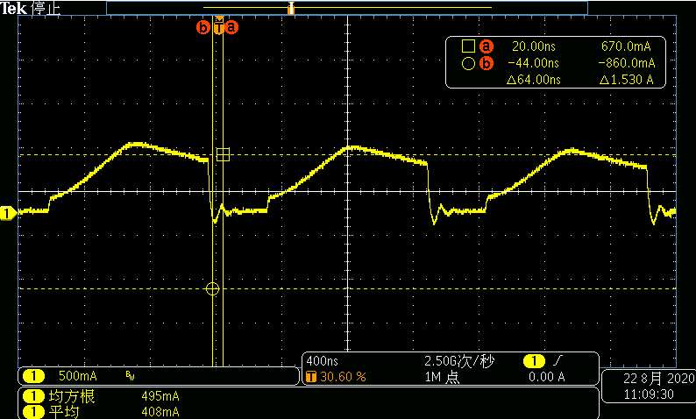This screenshot has height=419, width=696.
Task: Click the 500mA vertical scale readout
Action: point(77,376)
